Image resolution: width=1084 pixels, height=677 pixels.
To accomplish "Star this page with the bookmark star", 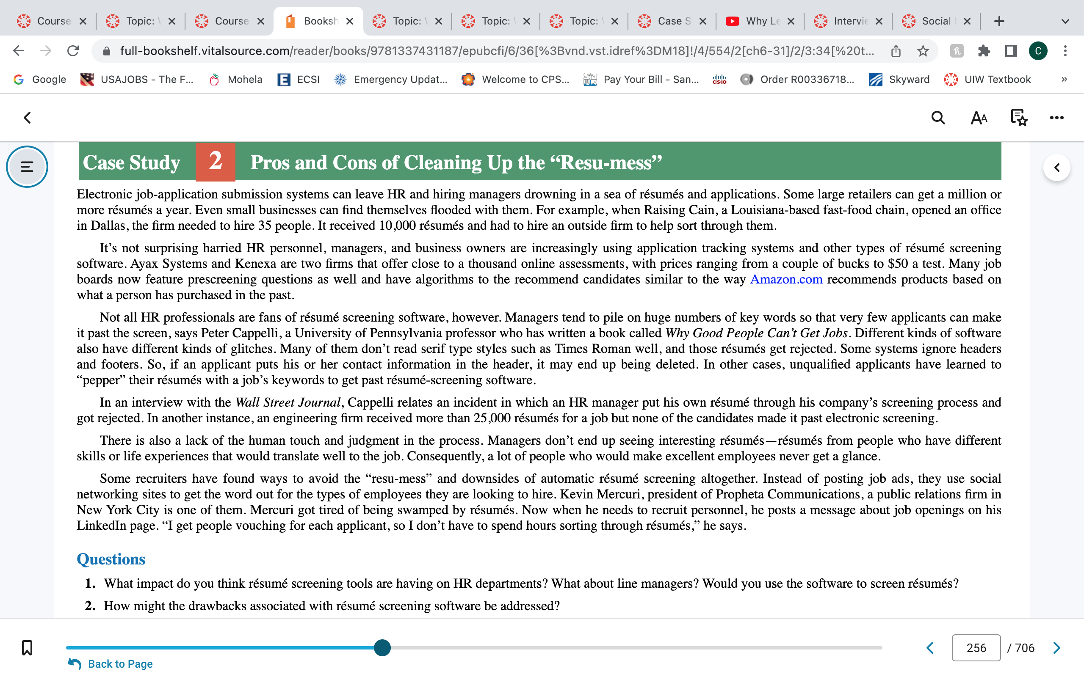I will pyautogui.click(x=923, y=51).
